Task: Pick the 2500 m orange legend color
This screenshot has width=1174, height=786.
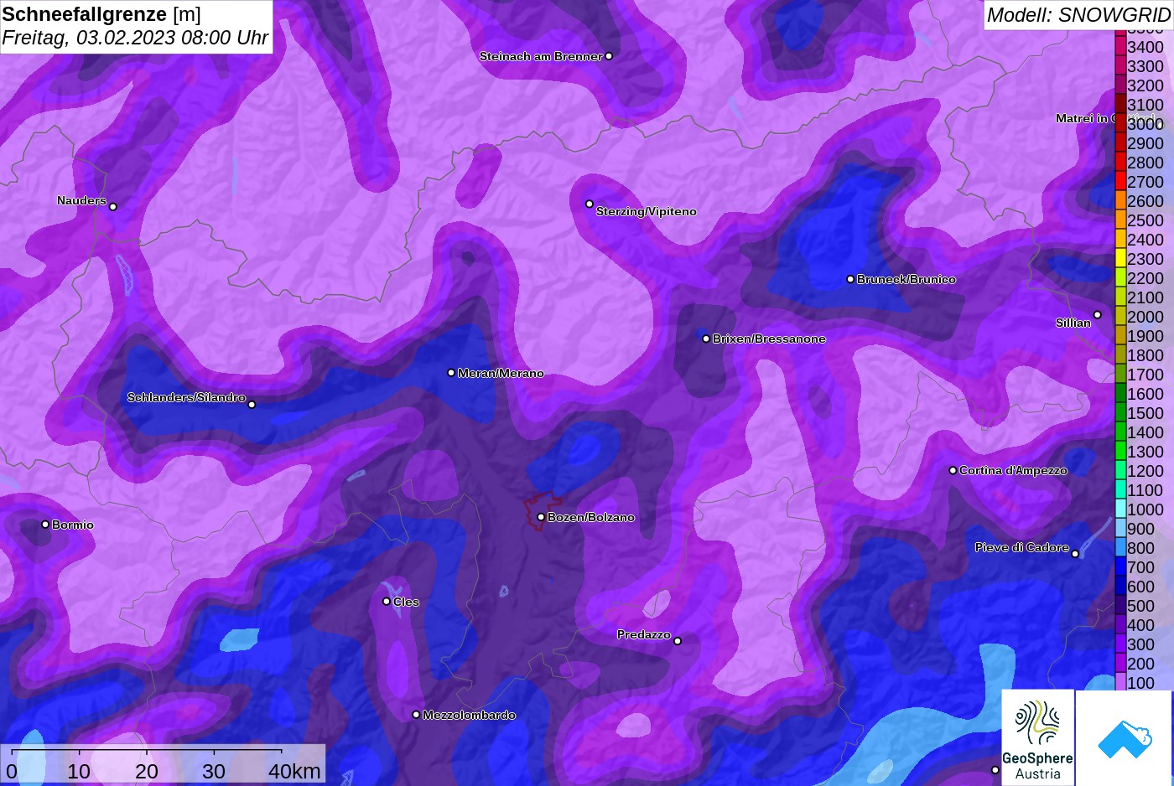Action: (x=1120, y=220)
